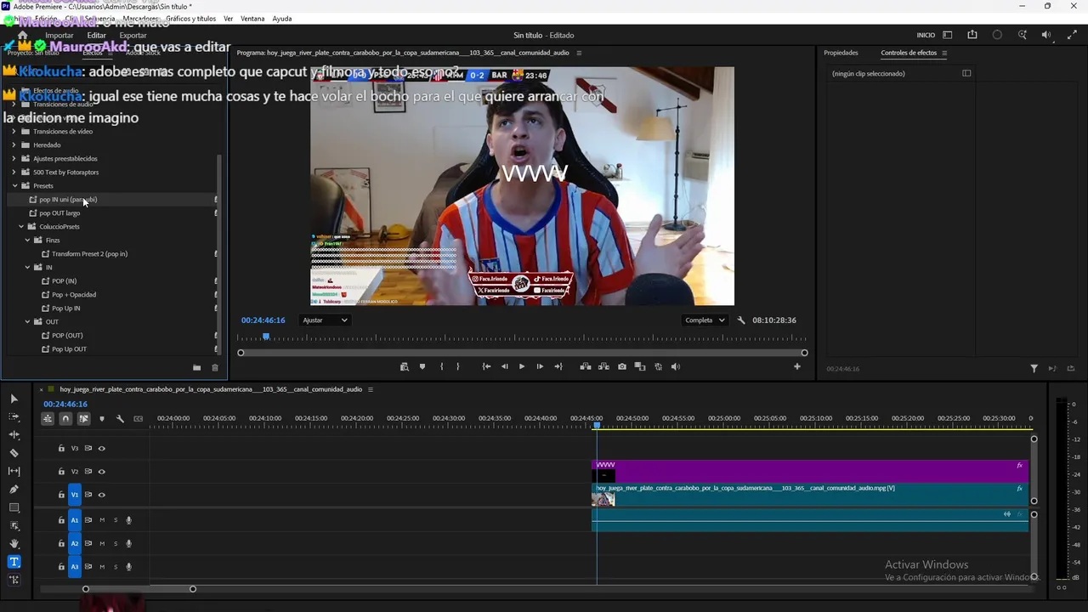The height and width of the screenshot is (612, 1088).
Task: Select the Selection arrow tool
Action: pyautogui.click(x=14, y=399)
